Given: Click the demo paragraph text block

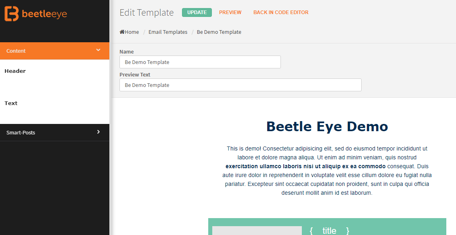Looking at the screenshot, I should (327, 171).
